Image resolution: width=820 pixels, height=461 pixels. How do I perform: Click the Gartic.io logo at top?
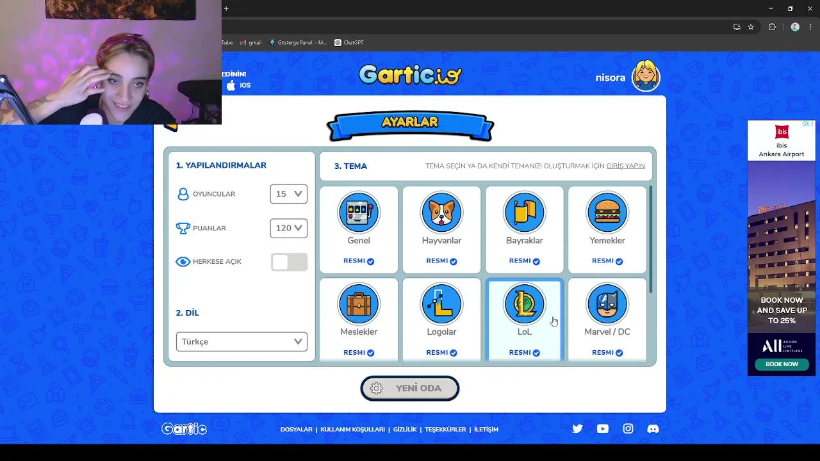(410, 76)
